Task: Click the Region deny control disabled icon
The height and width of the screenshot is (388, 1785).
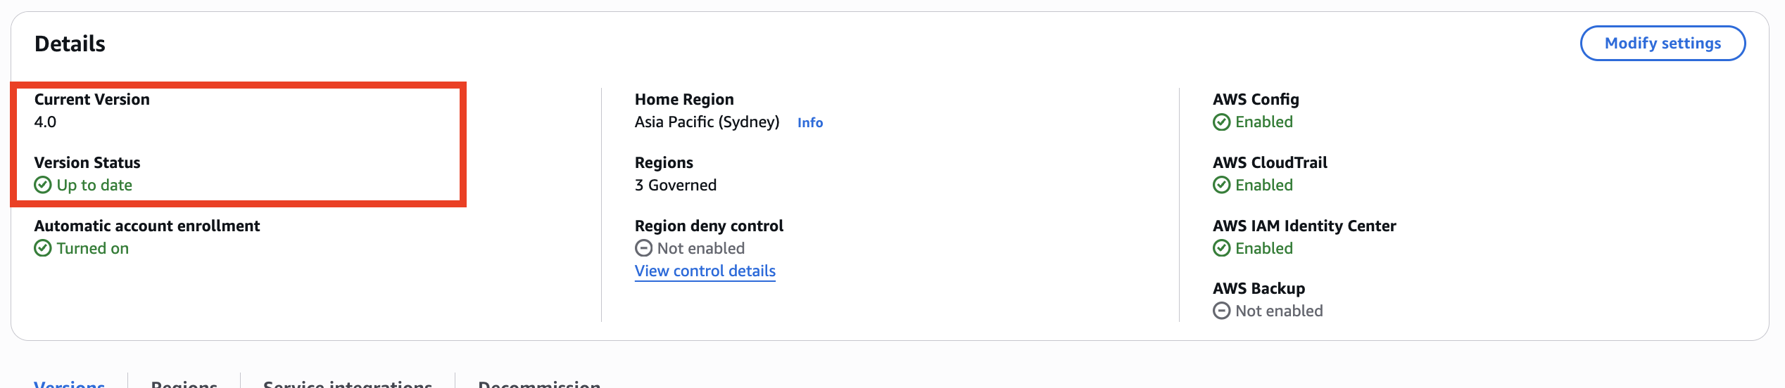Action: pyautogui.click(x=643, y=248)
